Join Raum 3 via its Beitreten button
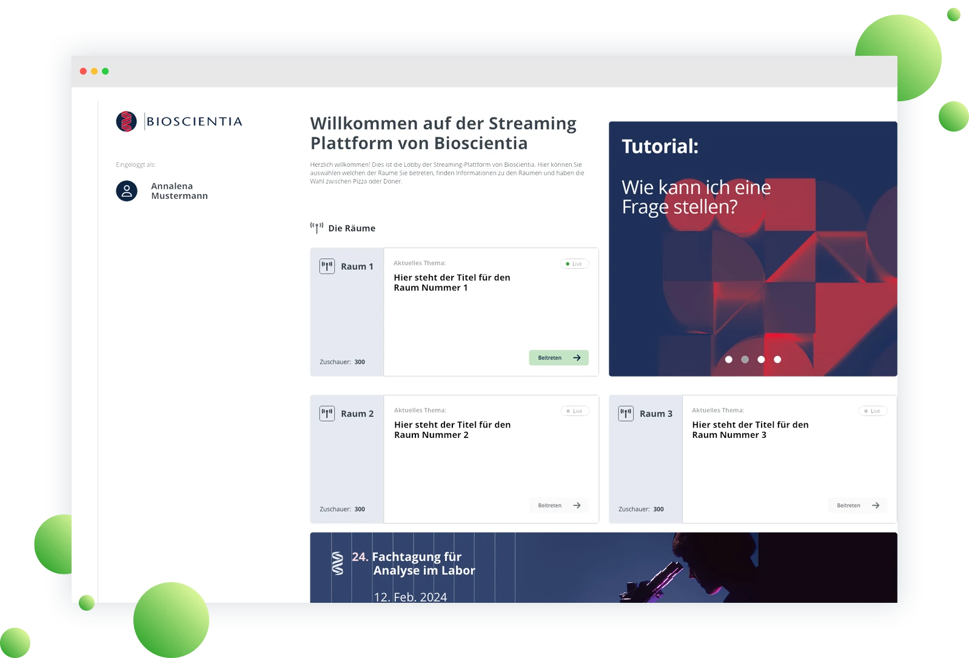Viewport: 969px width, 658px height. [857, 505]
